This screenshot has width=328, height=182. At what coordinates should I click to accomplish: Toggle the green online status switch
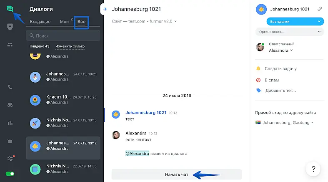coord(10,174)
